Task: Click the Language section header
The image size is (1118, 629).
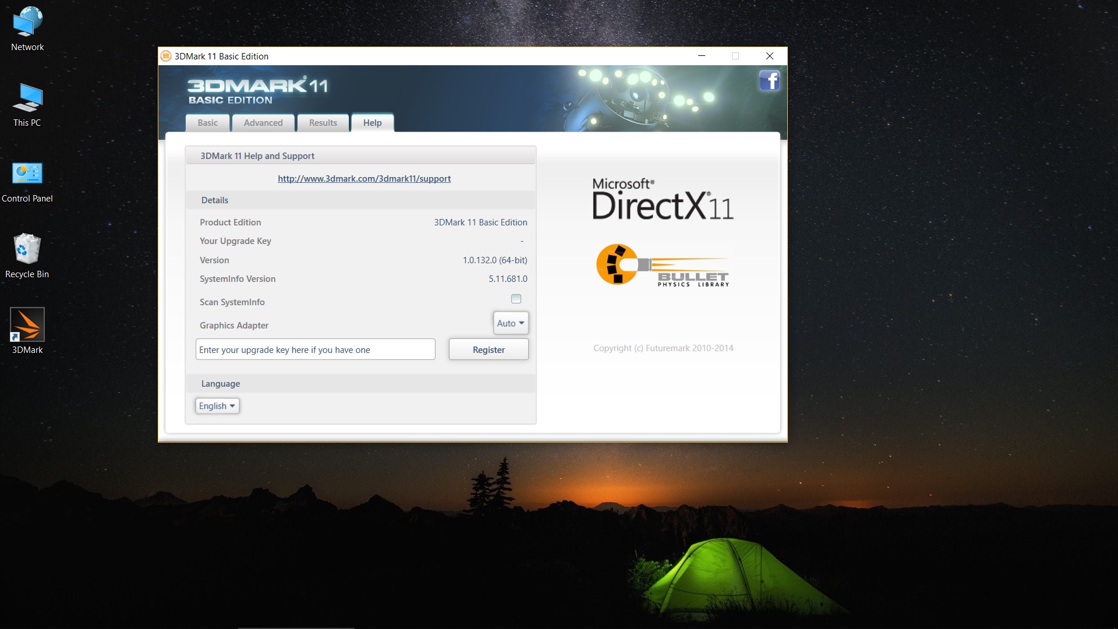Action: (360, 384)
